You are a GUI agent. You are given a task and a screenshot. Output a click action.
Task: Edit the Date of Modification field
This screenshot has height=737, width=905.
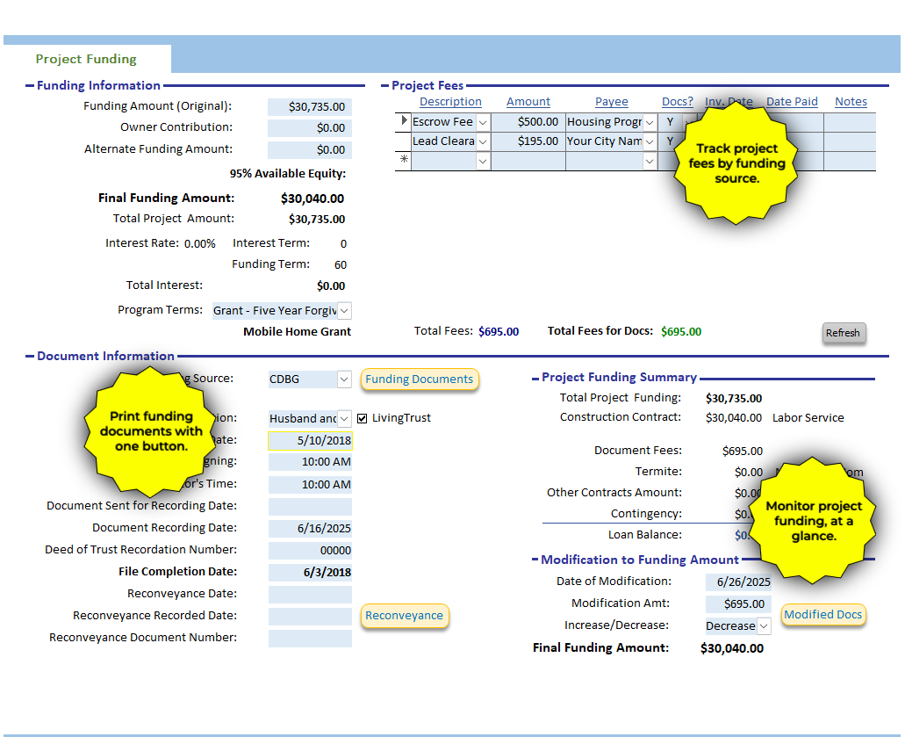[x=738, y=582]
